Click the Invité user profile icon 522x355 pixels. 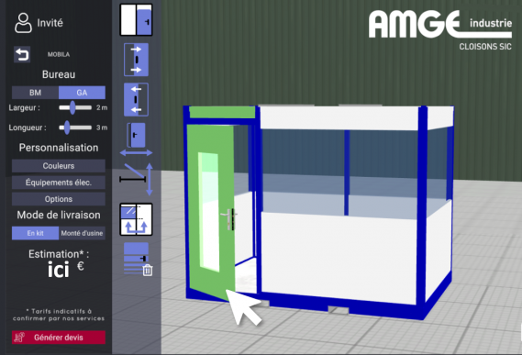(x=23, y=23)
